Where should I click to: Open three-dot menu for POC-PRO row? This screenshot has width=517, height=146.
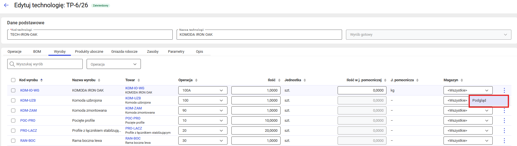(x=504, y=120)
